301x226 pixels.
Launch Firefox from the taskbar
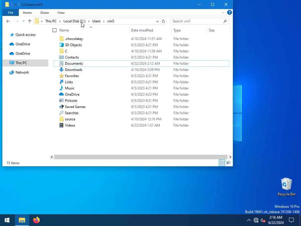coord(36,220)
